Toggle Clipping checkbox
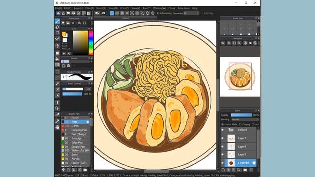This screenshot has width=315, height=177. pyautogui.click(x=240, y=124)
